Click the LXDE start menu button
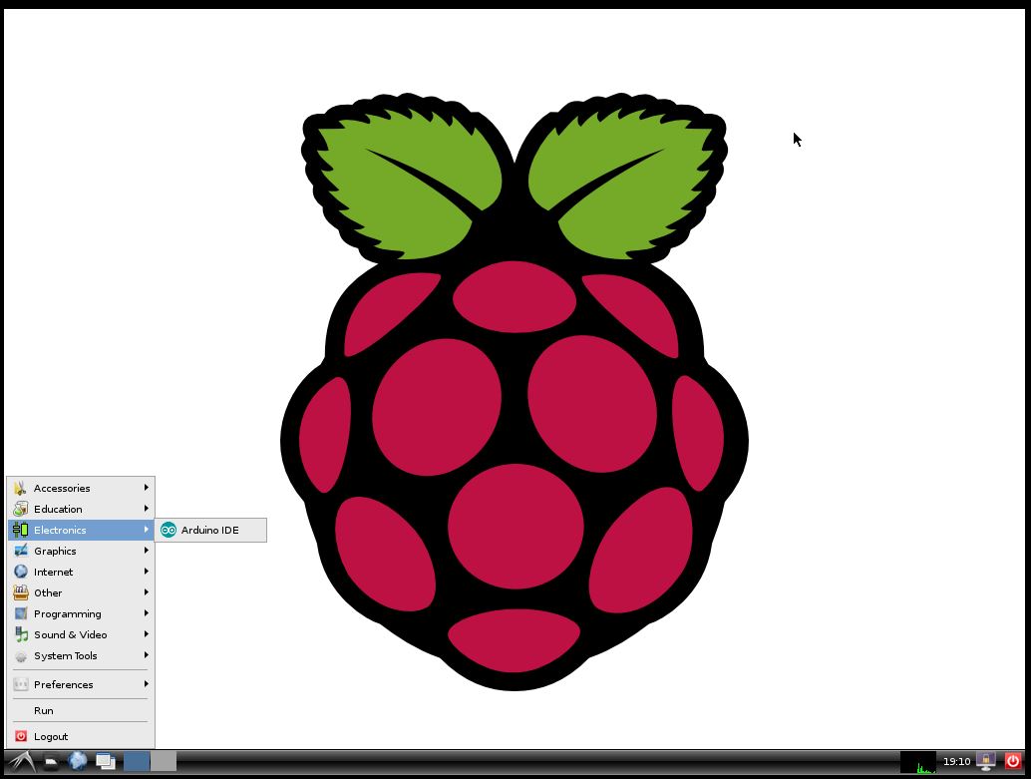The image size is (1031, 779). (22, 762)
